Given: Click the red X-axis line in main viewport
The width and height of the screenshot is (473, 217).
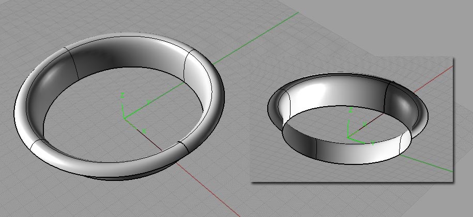Looking at the screenshot, I should (207, 190).
